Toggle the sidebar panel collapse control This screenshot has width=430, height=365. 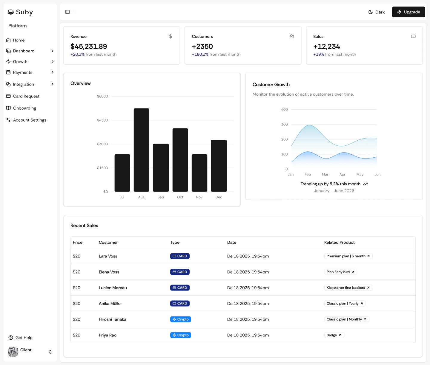(67, 12)
